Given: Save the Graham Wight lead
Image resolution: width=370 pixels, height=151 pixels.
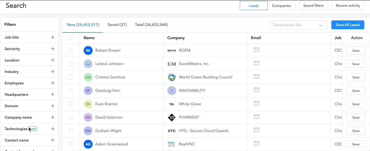Looking at the screenshot, I should point(356,131).
